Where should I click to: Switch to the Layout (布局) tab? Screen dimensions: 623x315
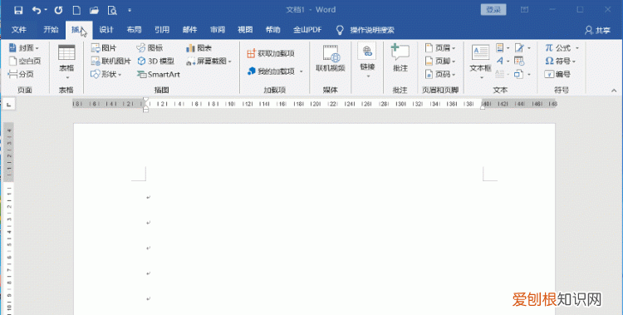(134, 30)
